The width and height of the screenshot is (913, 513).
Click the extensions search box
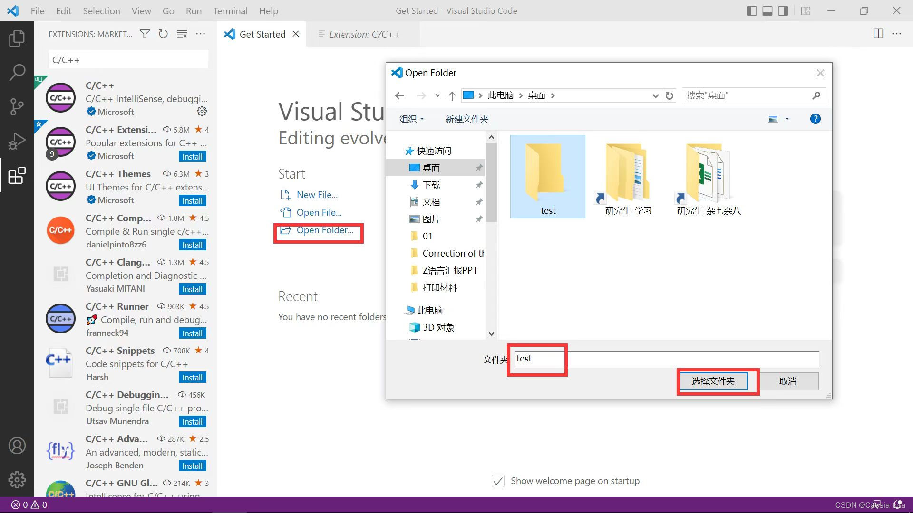[128, 60]
